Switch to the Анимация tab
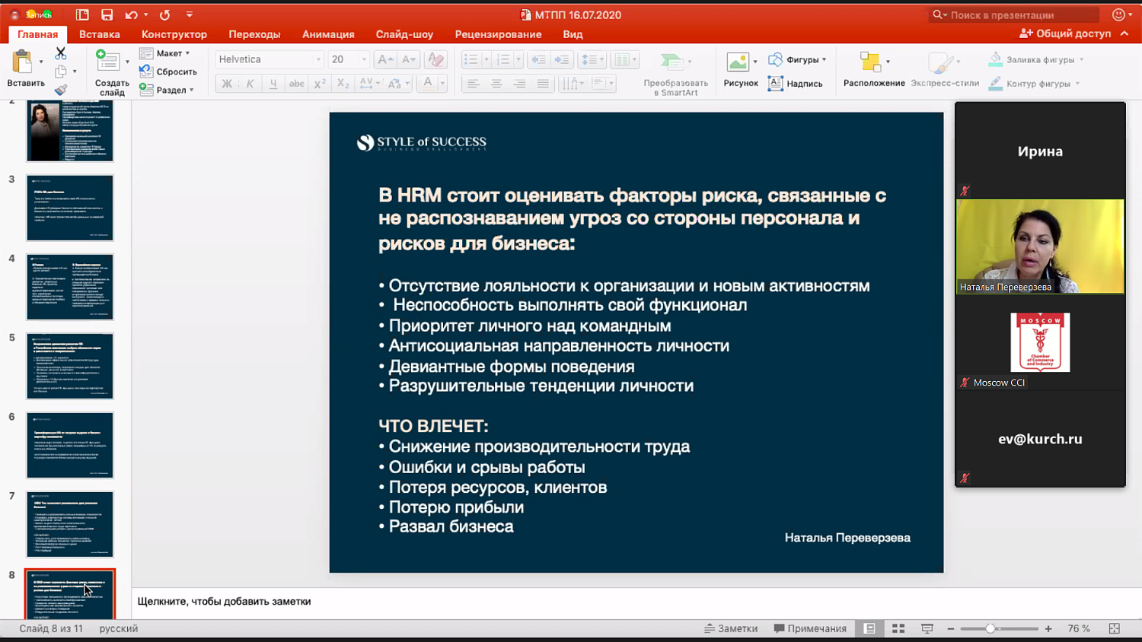Image resolution: width=1142 pixels, height=642 pixels. [x=328, y=34]
